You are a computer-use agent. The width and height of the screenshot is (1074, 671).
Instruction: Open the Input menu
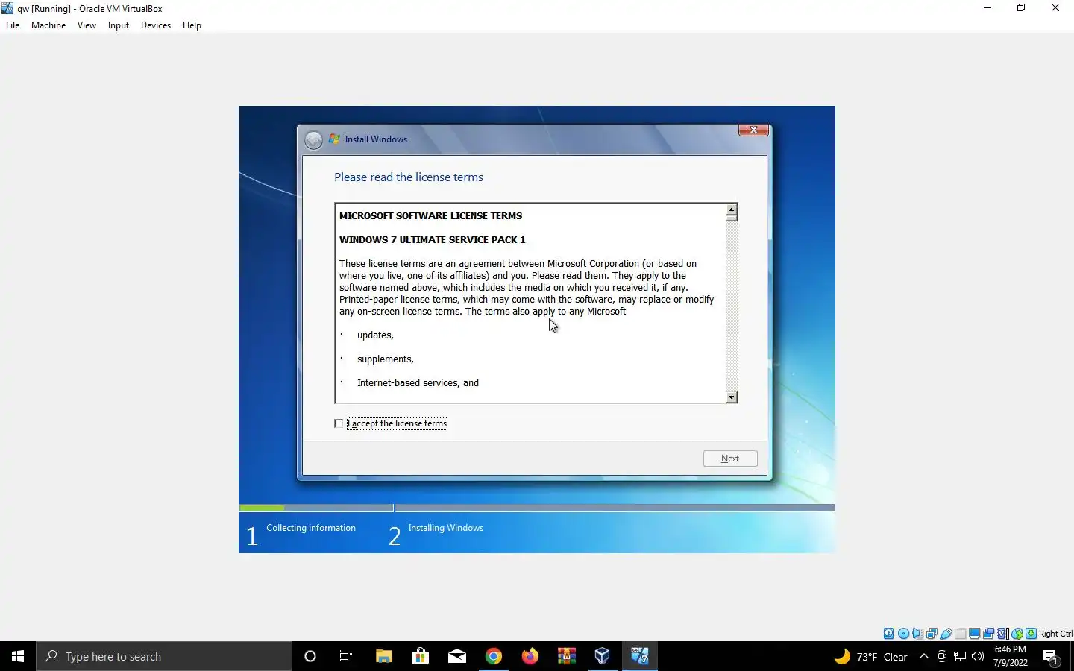point(119,25)
